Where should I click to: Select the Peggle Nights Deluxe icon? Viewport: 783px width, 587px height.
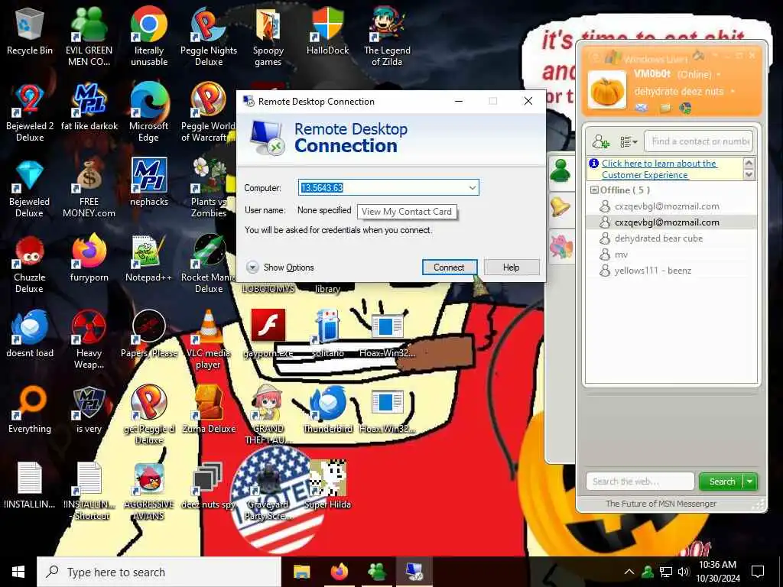(x=209, y=37)
